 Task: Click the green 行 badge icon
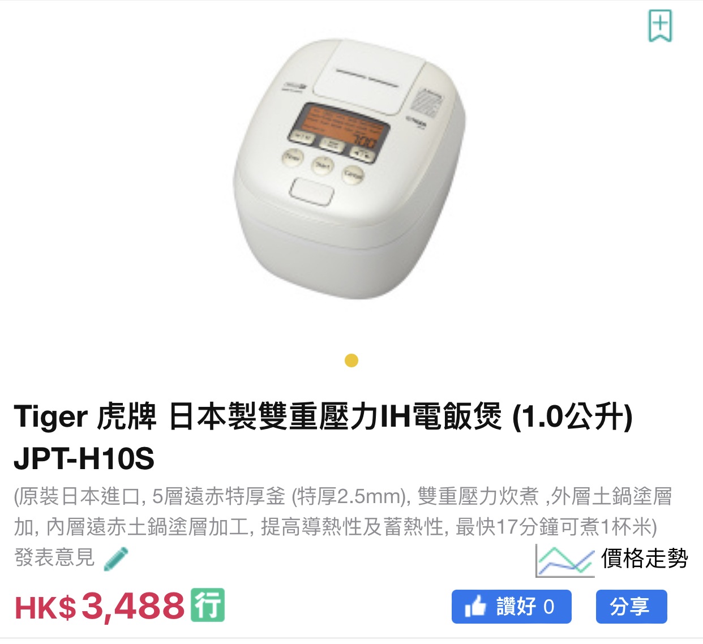(x=208, y=605)
